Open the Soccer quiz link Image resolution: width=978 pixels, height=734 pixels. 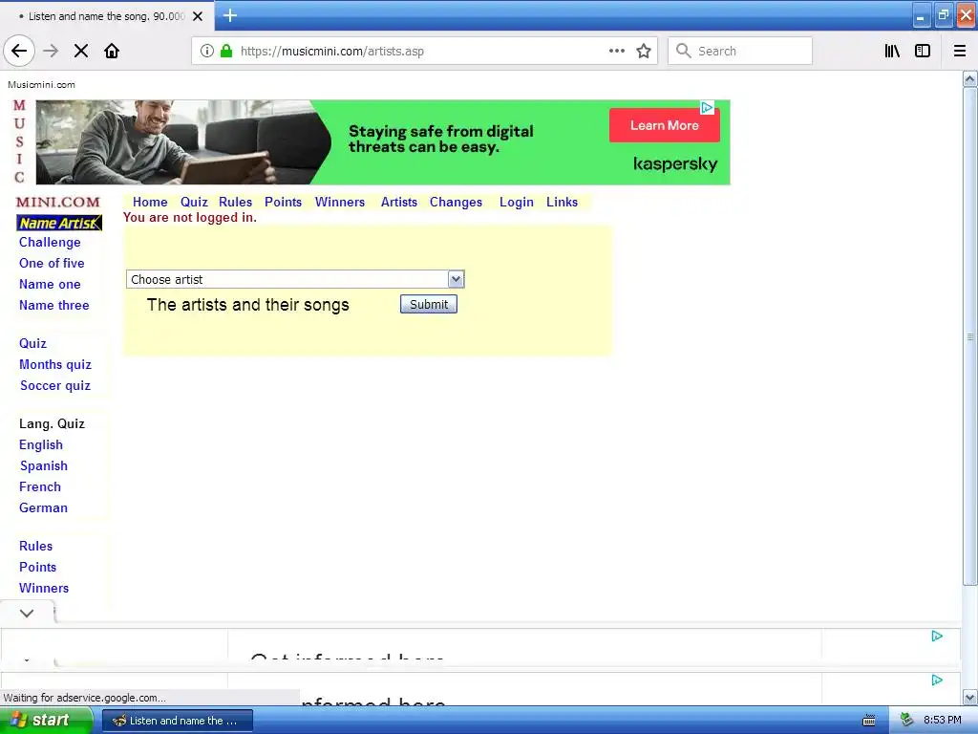[55, 386]
